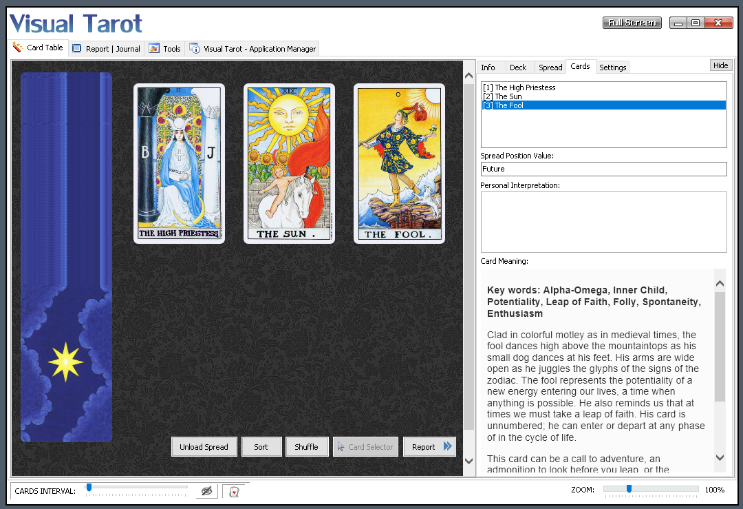Viewport: 743px width, 509px height.
Task: Open the Settings panel tab
Action: 613,67
